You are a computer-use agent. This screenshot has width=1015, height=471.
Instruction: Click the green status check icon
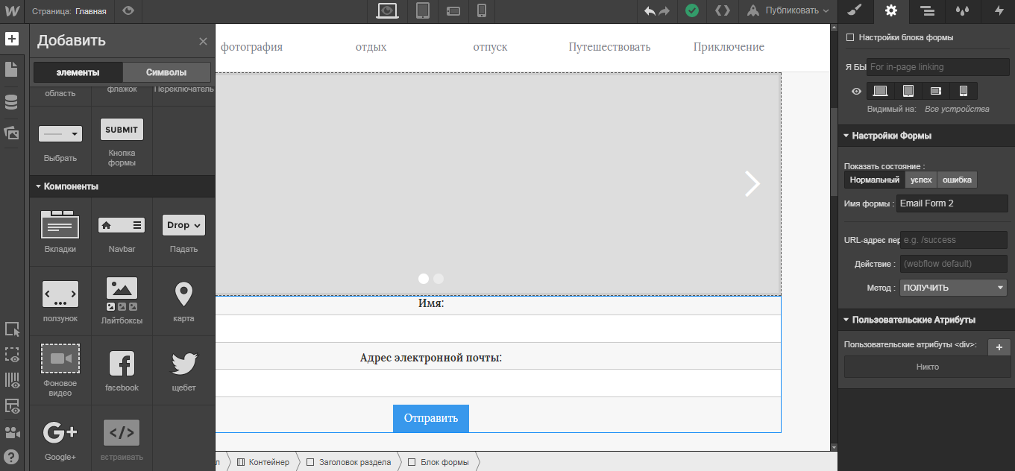pos(693,10)
